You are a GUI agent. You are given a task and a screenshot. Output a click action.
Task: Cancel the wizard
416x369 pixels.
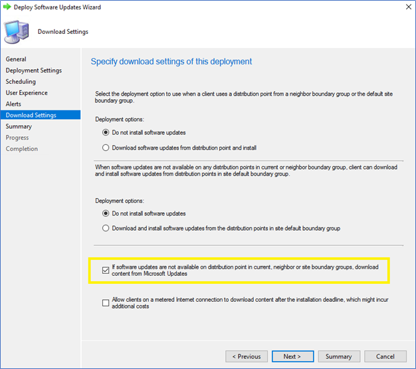tap(385, 356)
